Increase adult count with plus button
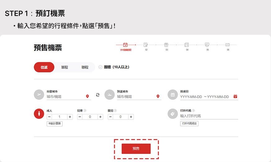Viewport: 271px width, 162px height. (x=70, y=117)
